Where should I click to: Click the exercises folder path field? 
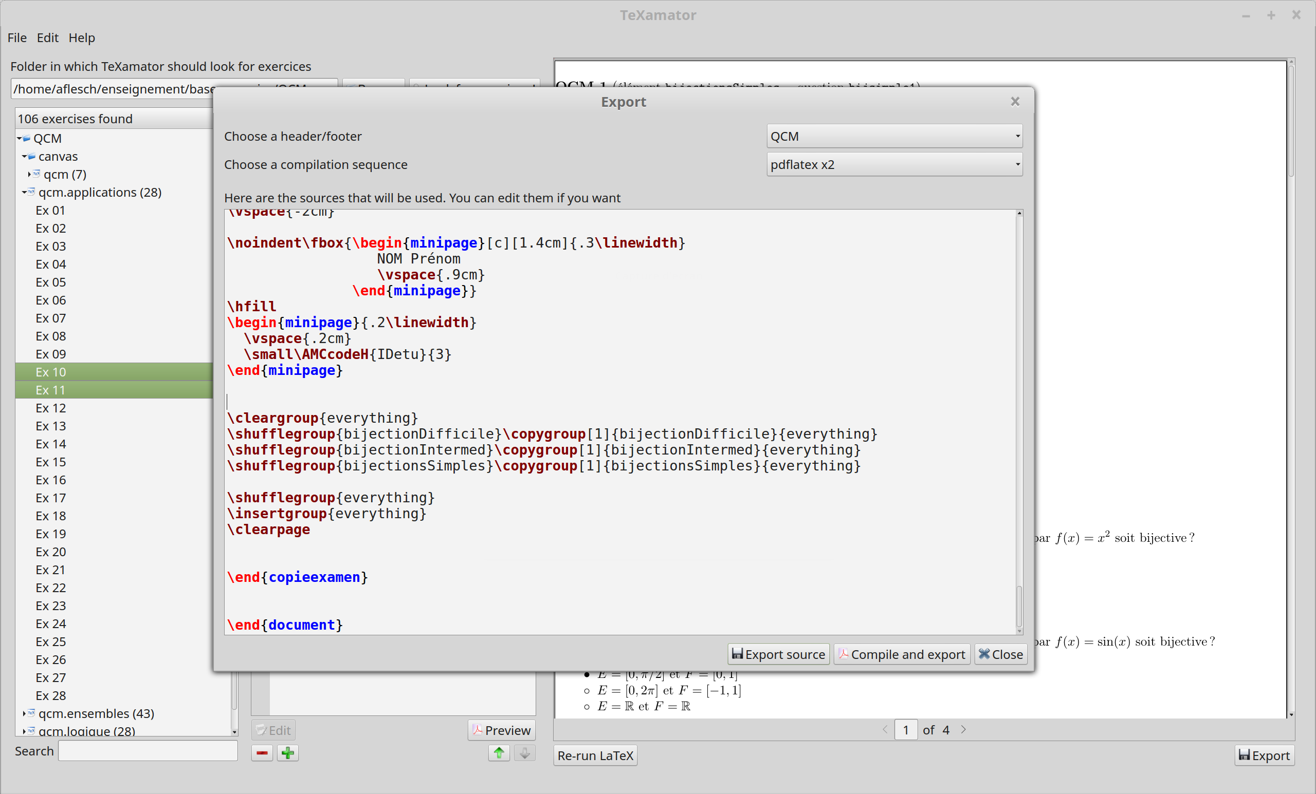(174, 88)
